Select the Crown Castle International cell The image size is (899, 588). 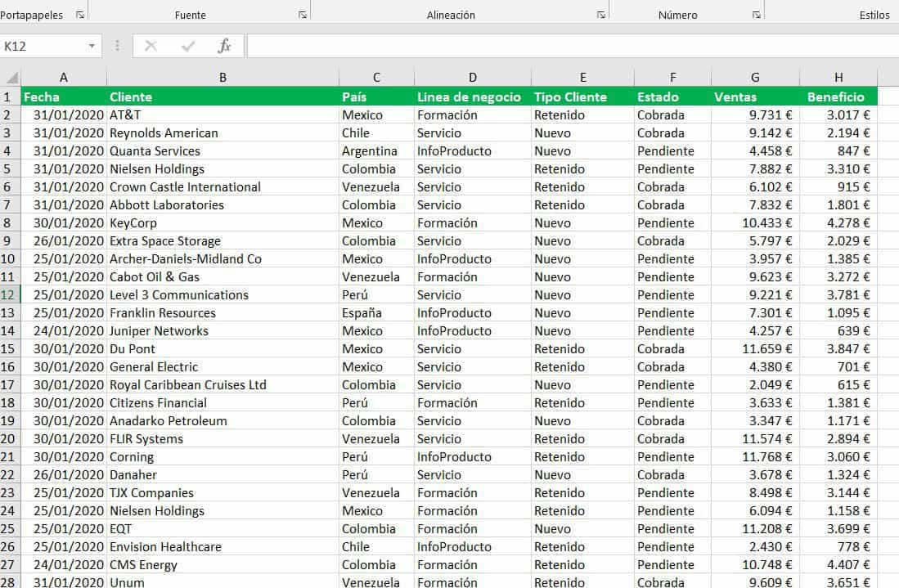tap(223, 186)
